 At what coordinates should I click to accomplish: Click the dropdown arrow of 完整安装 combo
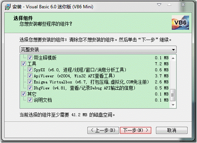click(173, 49)
